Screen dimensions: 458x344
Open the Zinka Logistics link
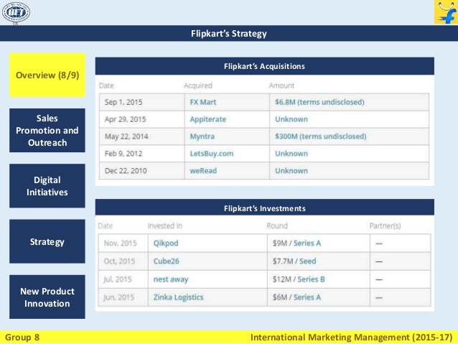(x=179, y=297)
